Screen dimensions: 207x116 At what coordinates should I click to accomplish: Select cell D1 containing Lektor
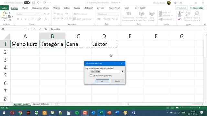tap(104, 44)
